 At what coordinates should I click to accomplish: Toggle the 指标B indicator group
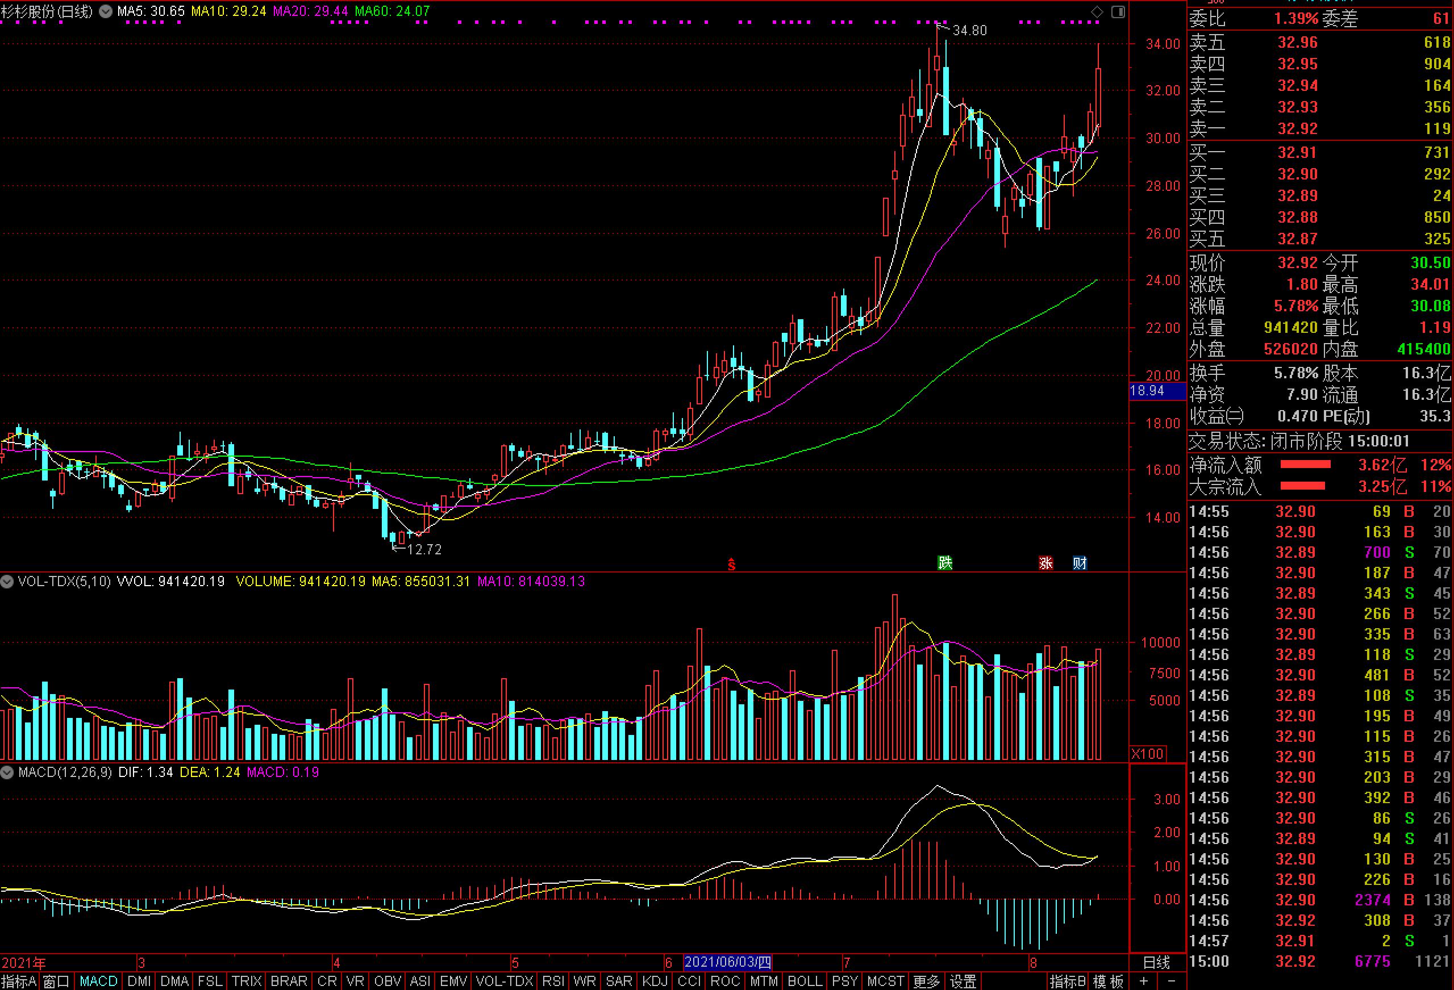[x=1068, y=981]
